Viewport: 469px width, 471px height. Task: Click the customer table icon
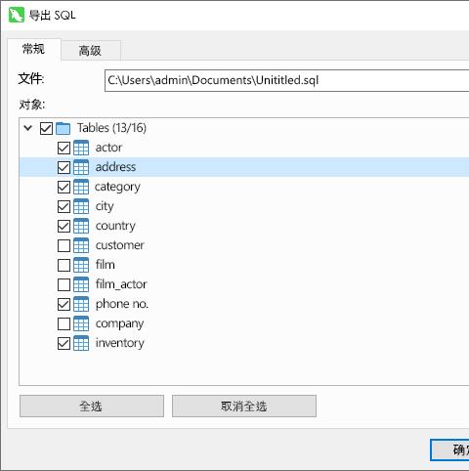[x=81, y=245]
